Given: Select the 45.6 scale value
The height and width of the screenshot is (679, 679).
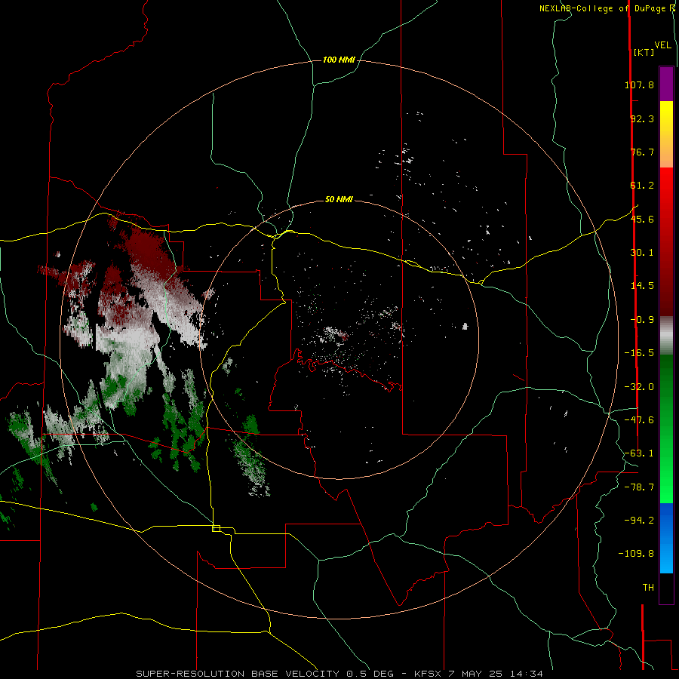Looking at the screenshot, I should tap(642, 219).
